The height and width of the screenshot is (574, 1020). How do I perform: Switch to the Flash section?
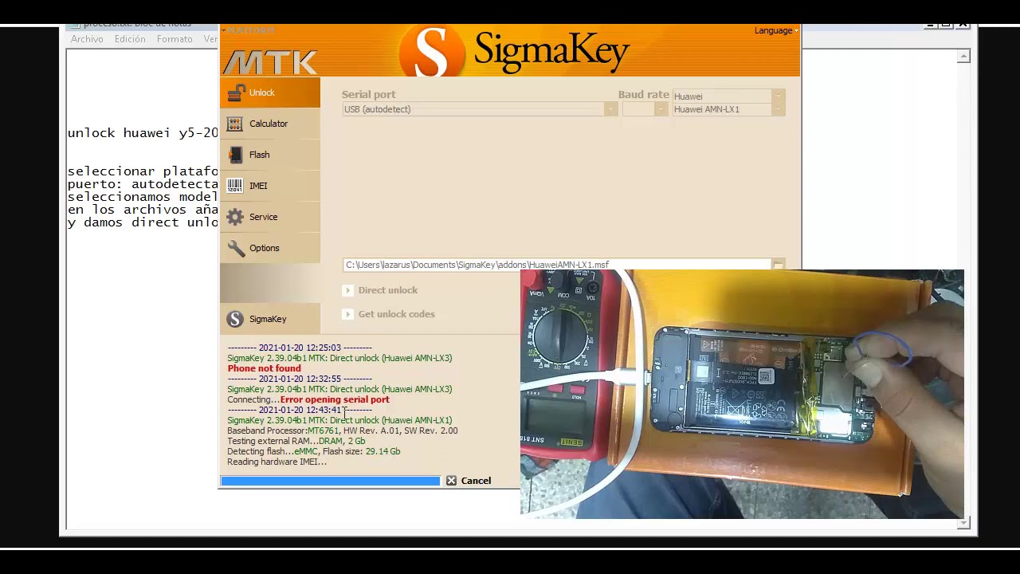(x=269, y=155)
